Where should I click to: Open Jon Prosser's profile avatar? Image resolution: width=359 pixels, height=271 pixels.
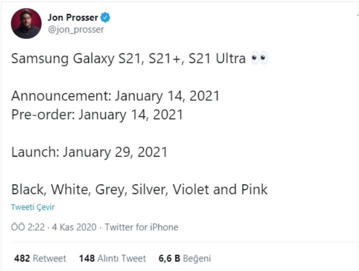(x=26, y=23)
